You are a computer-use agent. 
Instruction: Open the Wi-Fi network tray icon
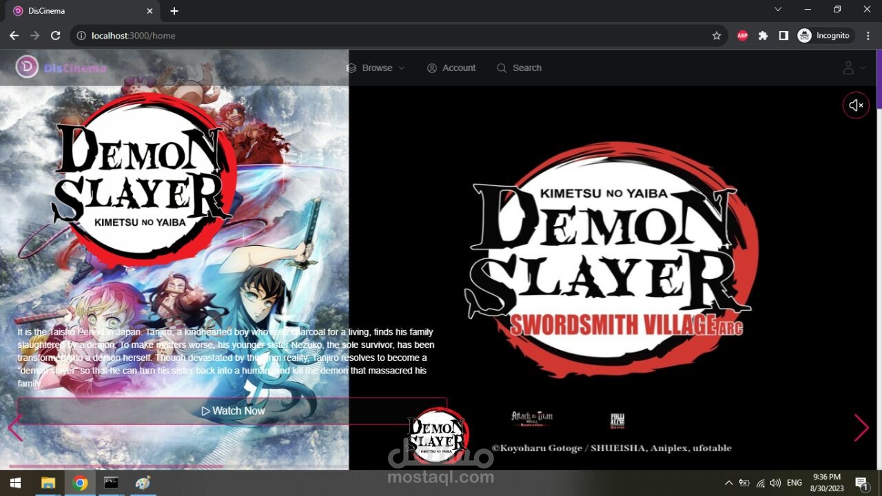[x=761, y=483]
